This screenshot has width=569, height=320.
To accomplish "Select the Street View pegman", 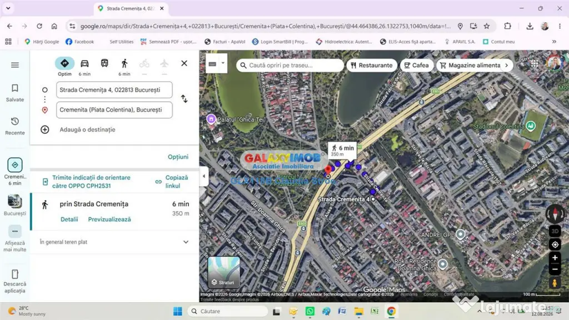I will [555, 283].
